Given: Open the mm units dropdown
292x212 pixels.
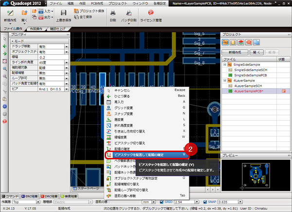Looking at the screenshot, I should [x=153, y=202].
